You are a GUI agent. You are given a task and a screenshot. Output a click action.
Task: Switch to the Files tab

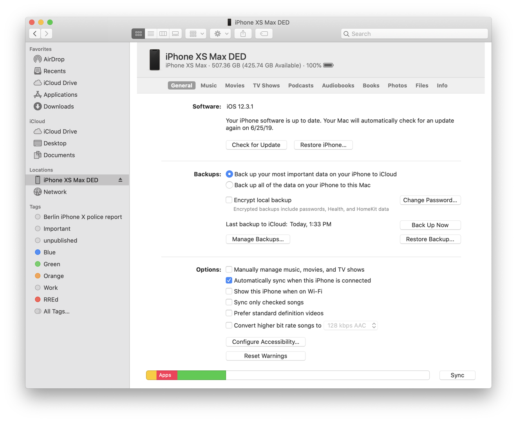(x=422, y=85)
